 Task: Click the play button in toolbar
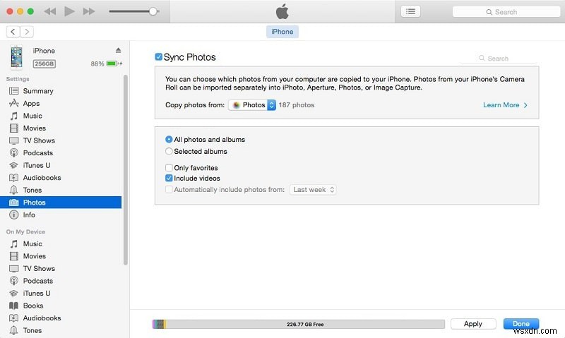pyautogui.click(x=69, y=11)
